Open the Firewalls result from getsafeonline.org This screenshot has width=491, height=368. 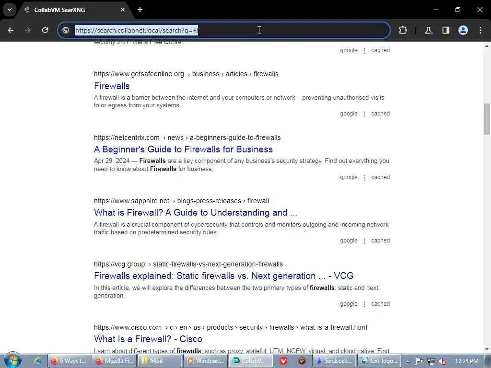[112, 86]
